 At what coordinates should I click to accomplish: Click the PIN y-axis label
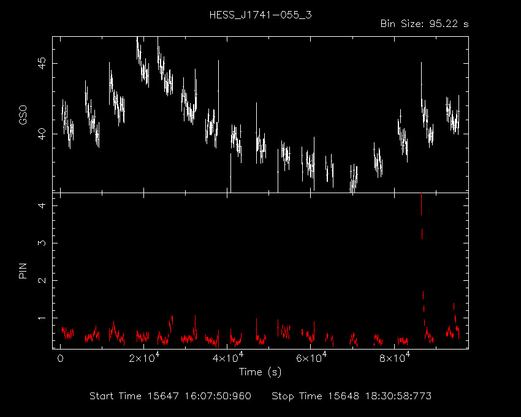pyautogui.click(x=23, y=270)
